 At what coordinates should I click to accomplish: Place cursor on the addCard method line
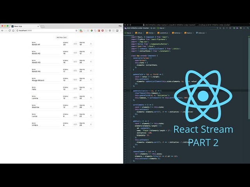pyautogui.click(x=141, y=121)
